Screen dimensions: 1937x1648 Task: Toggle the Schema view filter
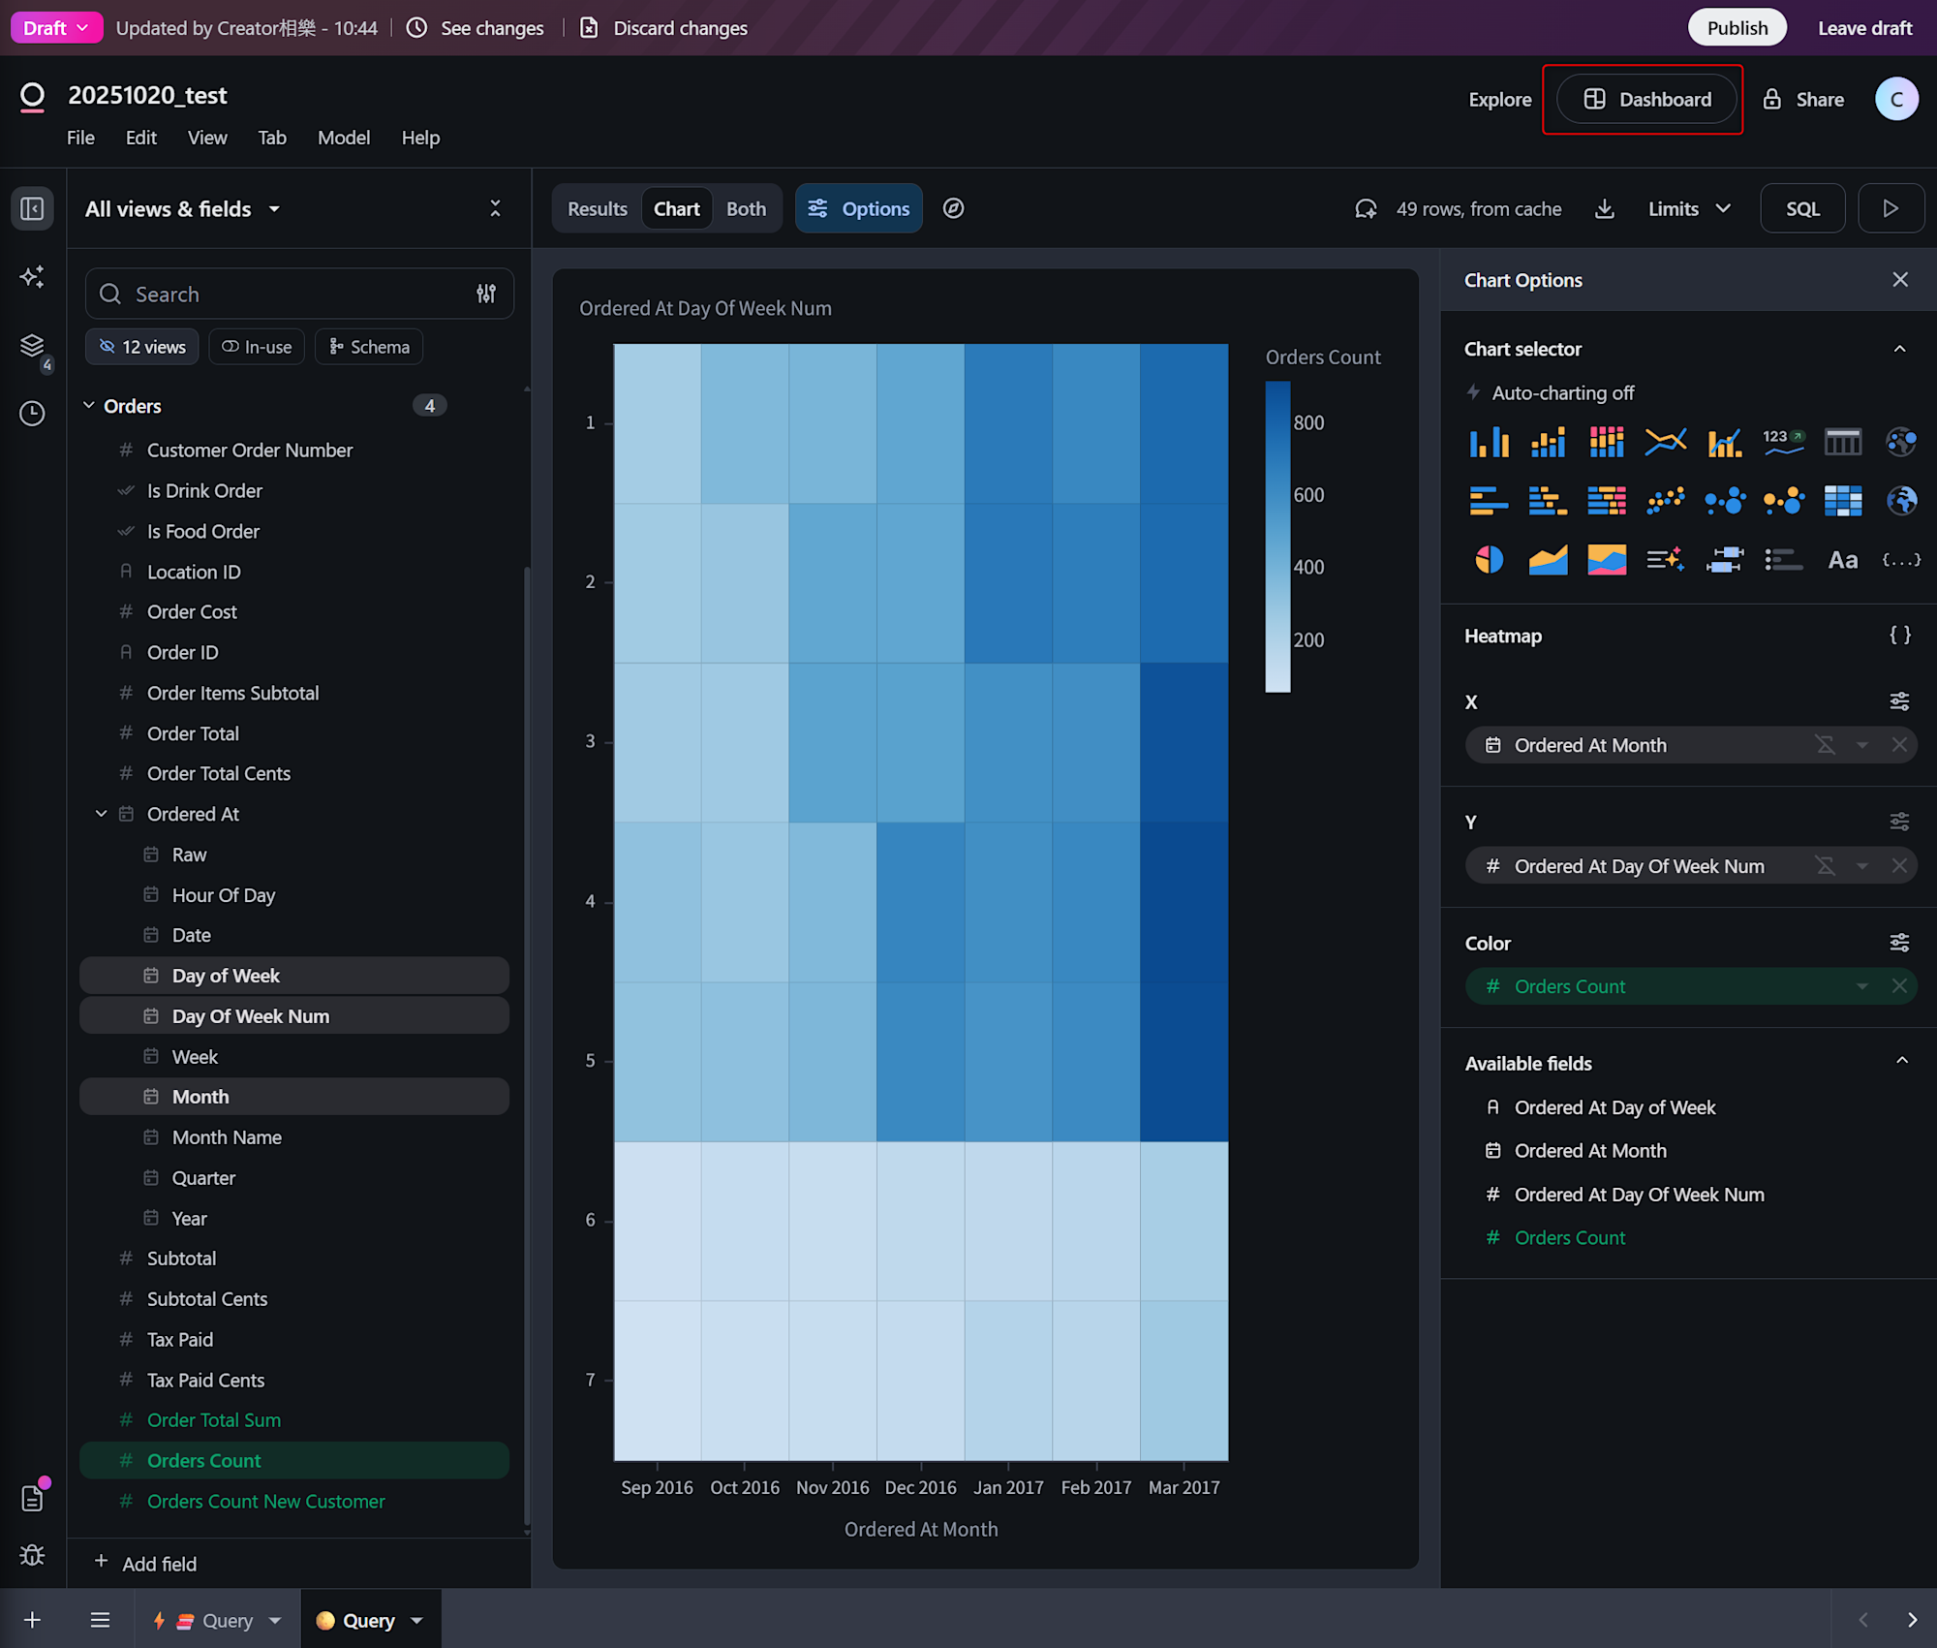pyautogui.click(x=369, y=347)
